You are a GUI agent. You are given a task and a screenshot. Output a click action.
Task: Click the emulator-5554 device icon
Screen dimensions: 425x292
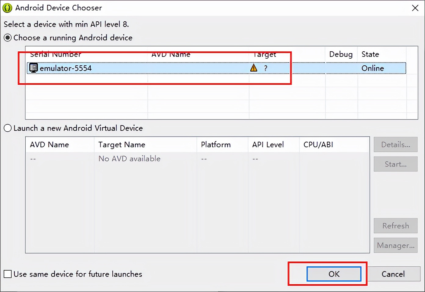pyautogui.click(x=33, y=68)
